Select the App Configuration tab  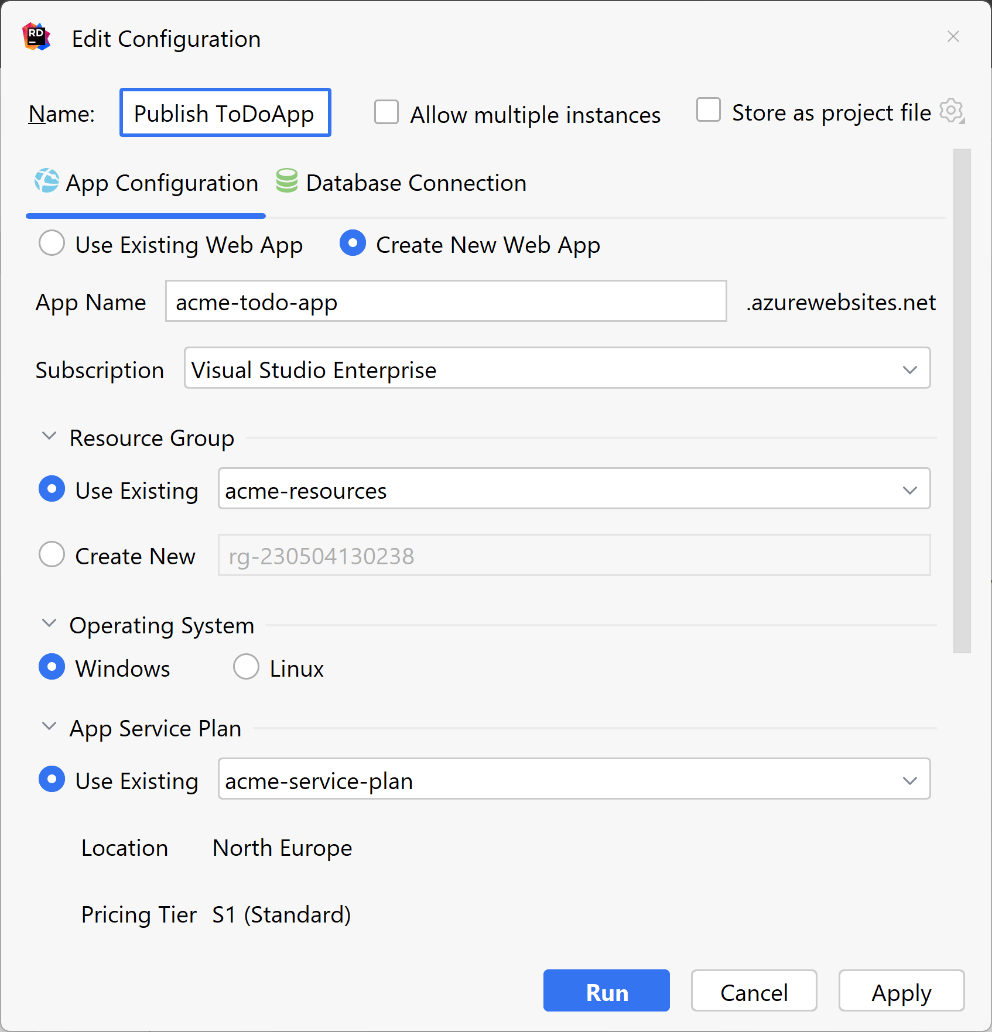click(x=162, y=182)
